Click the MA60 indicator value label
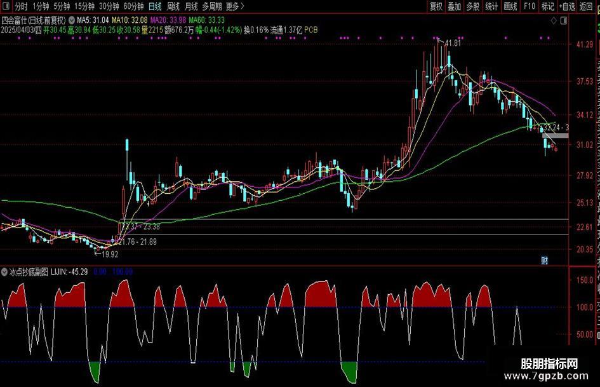The height and width of the screenshot is (387, 600). [206, 20]
